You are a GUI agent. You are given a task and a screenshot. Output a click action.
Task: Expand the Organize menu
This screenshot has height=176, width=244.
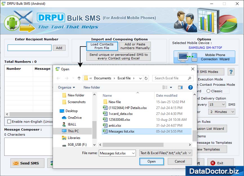(x=66, y=87)
